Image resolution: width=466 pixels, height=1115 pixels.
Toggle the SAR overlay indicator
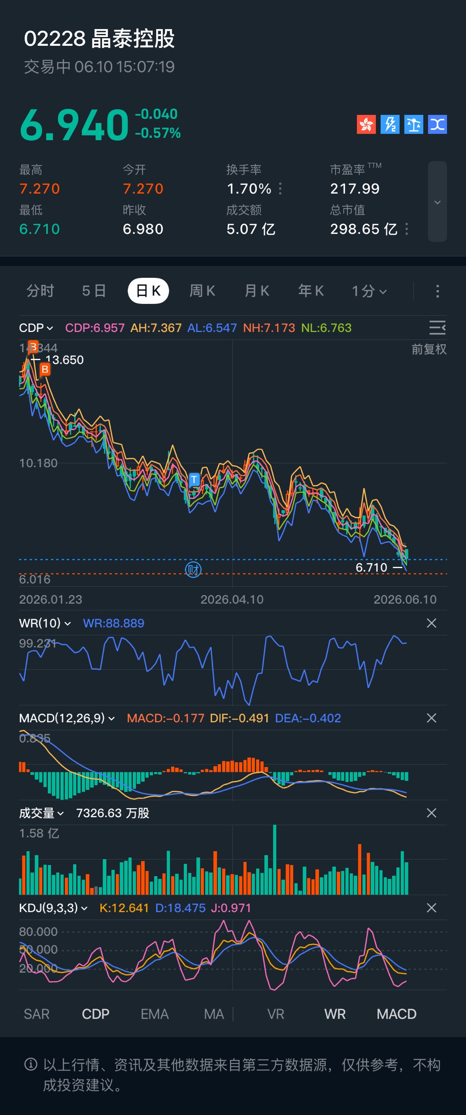click(37, 1014)
